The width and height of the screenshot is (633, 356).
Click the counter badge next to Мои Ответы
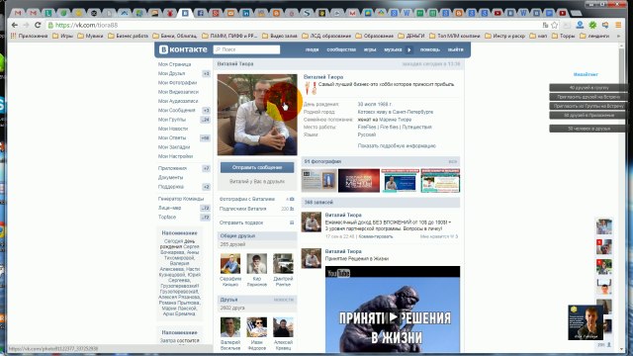click(x=206, y=138)
